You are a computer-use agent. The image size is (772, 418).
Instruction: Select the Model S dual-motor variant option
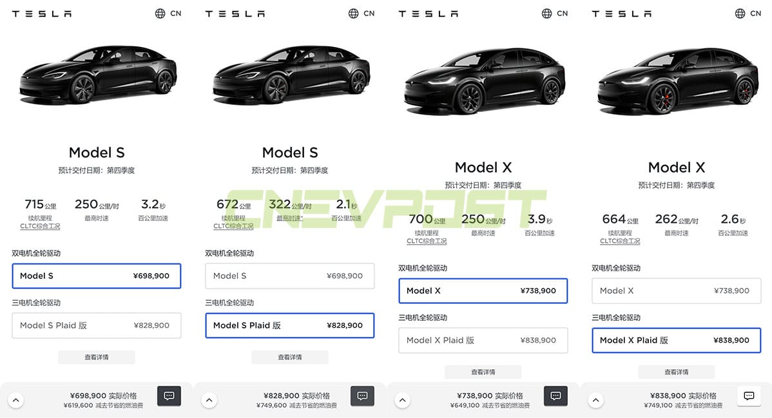pyautogui.click(x=96, y=276)
